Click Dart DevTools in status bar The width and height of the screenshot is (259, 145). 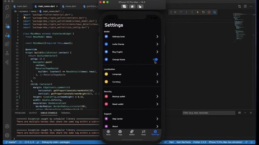(x=183, y=142)
